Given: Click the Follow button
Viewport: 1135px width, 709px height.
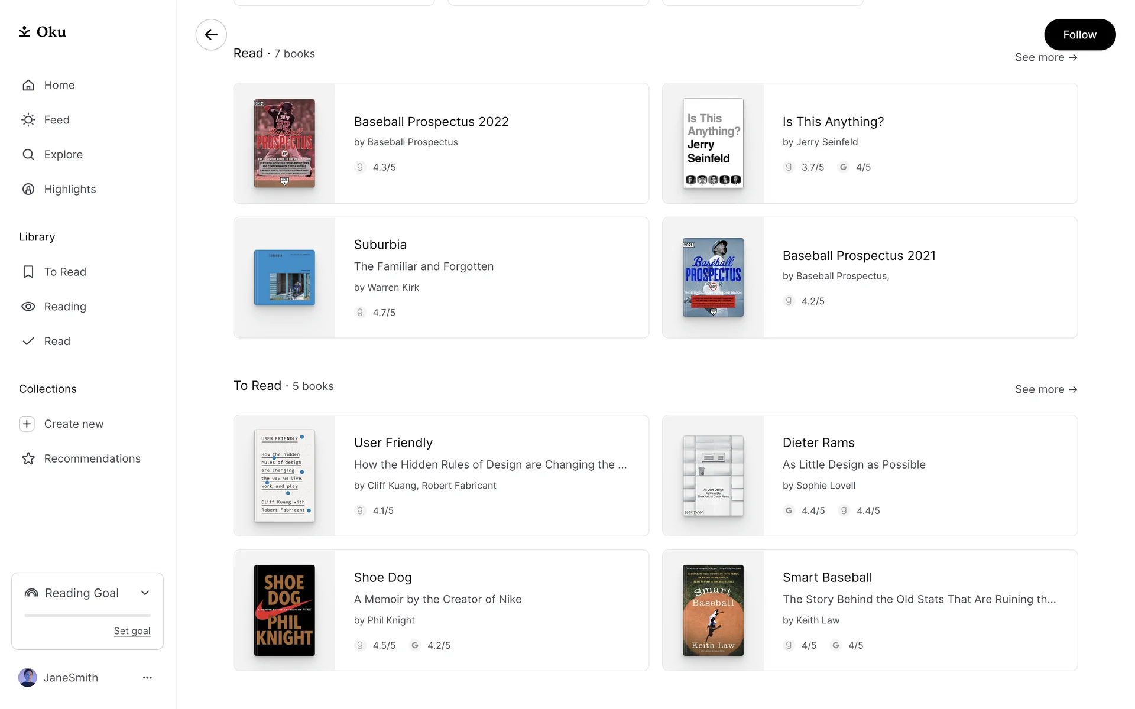Looking at the screenshot, I should click(x=1079, y=35).
